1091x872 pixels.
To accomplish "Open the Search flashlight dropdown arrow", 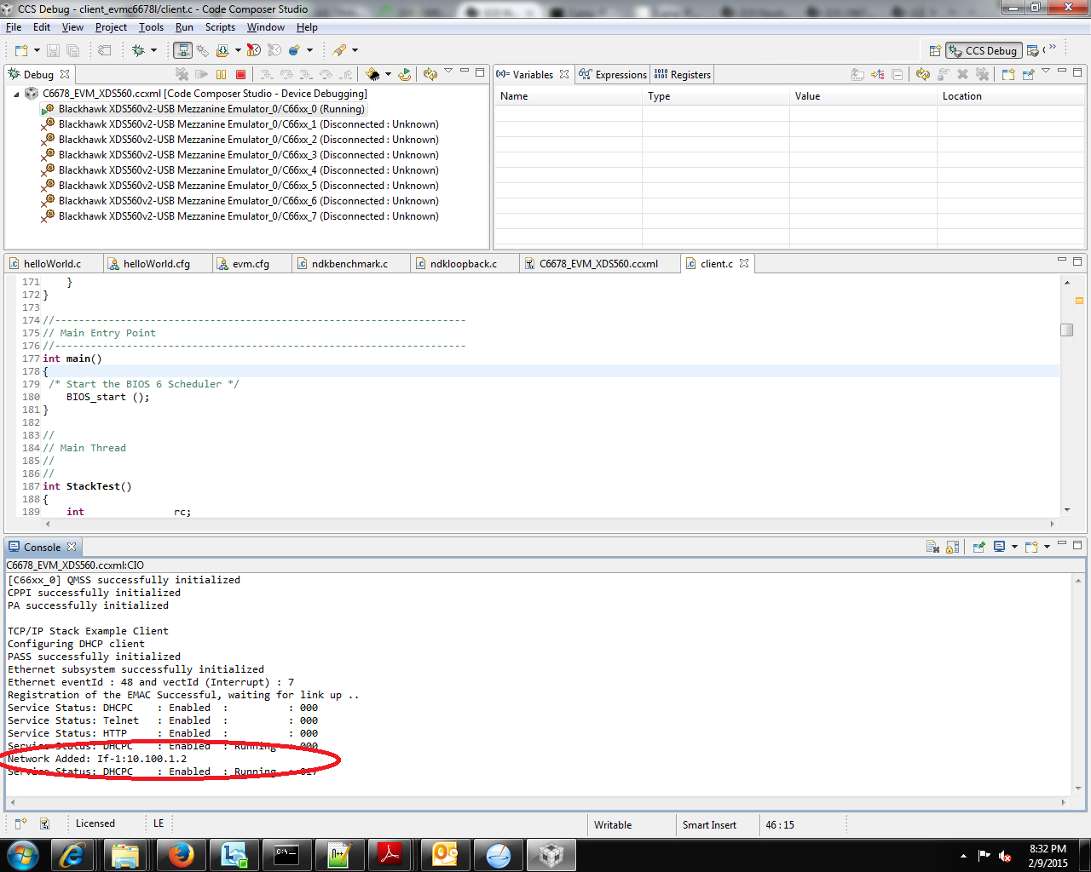I will [x=355, y=51].
